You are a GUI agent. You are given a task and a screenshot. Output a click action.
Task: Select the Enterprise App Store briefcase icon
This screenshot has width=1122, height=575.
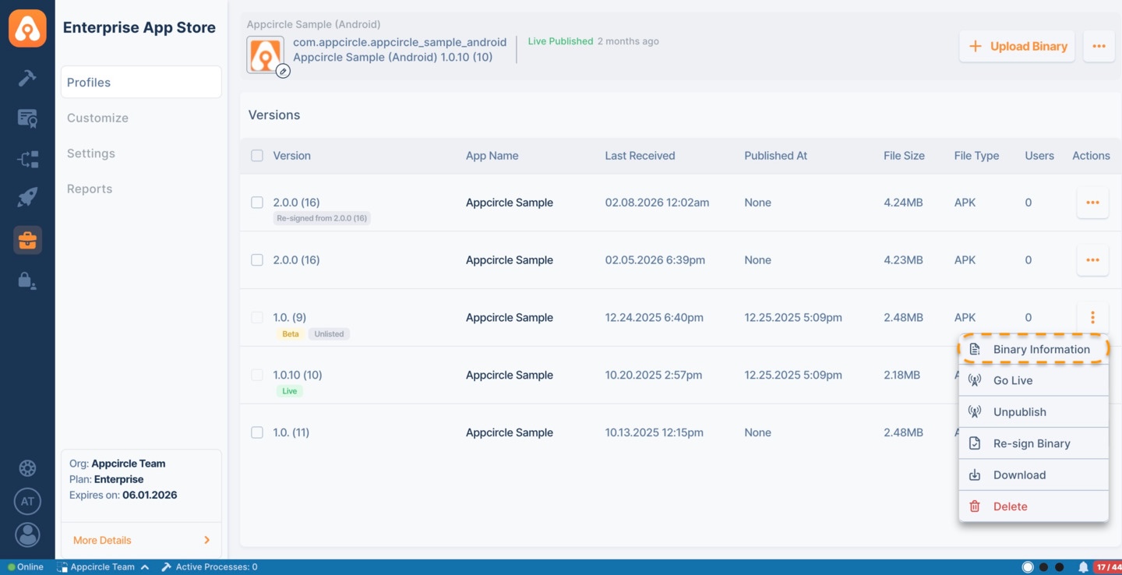click(27, 240)
